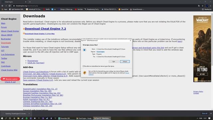Open the Windows Start menu
This screenshot has height=120, width=213.
click(x=2, y=118)
